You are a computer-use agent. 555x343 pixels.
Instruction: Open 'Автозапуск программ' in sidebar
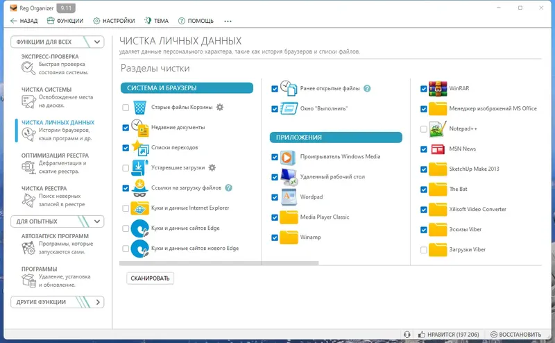(x=58, y=244)
